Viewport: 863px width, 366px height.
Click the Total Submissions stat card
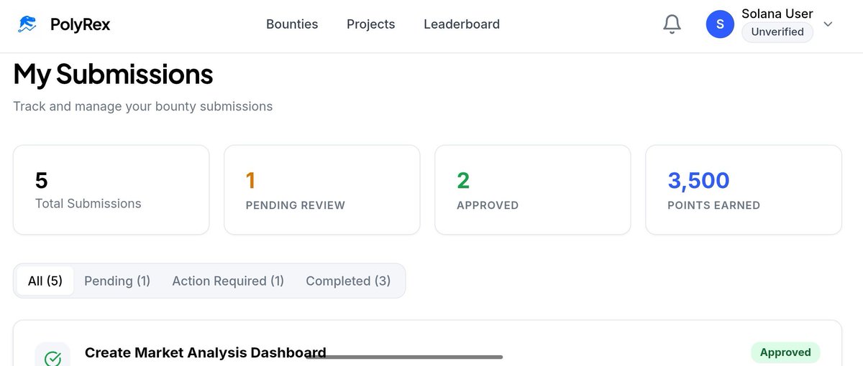(x=111, y=190)
